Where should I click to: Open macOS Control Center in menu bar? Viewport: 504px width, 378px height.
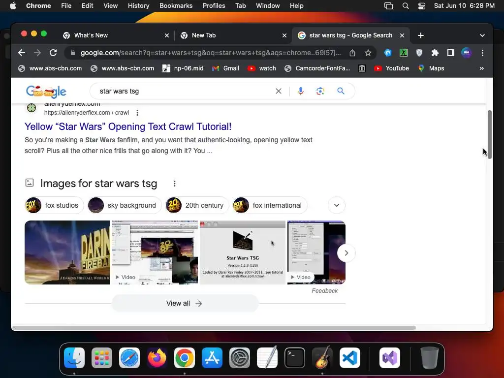coord(422,6)
